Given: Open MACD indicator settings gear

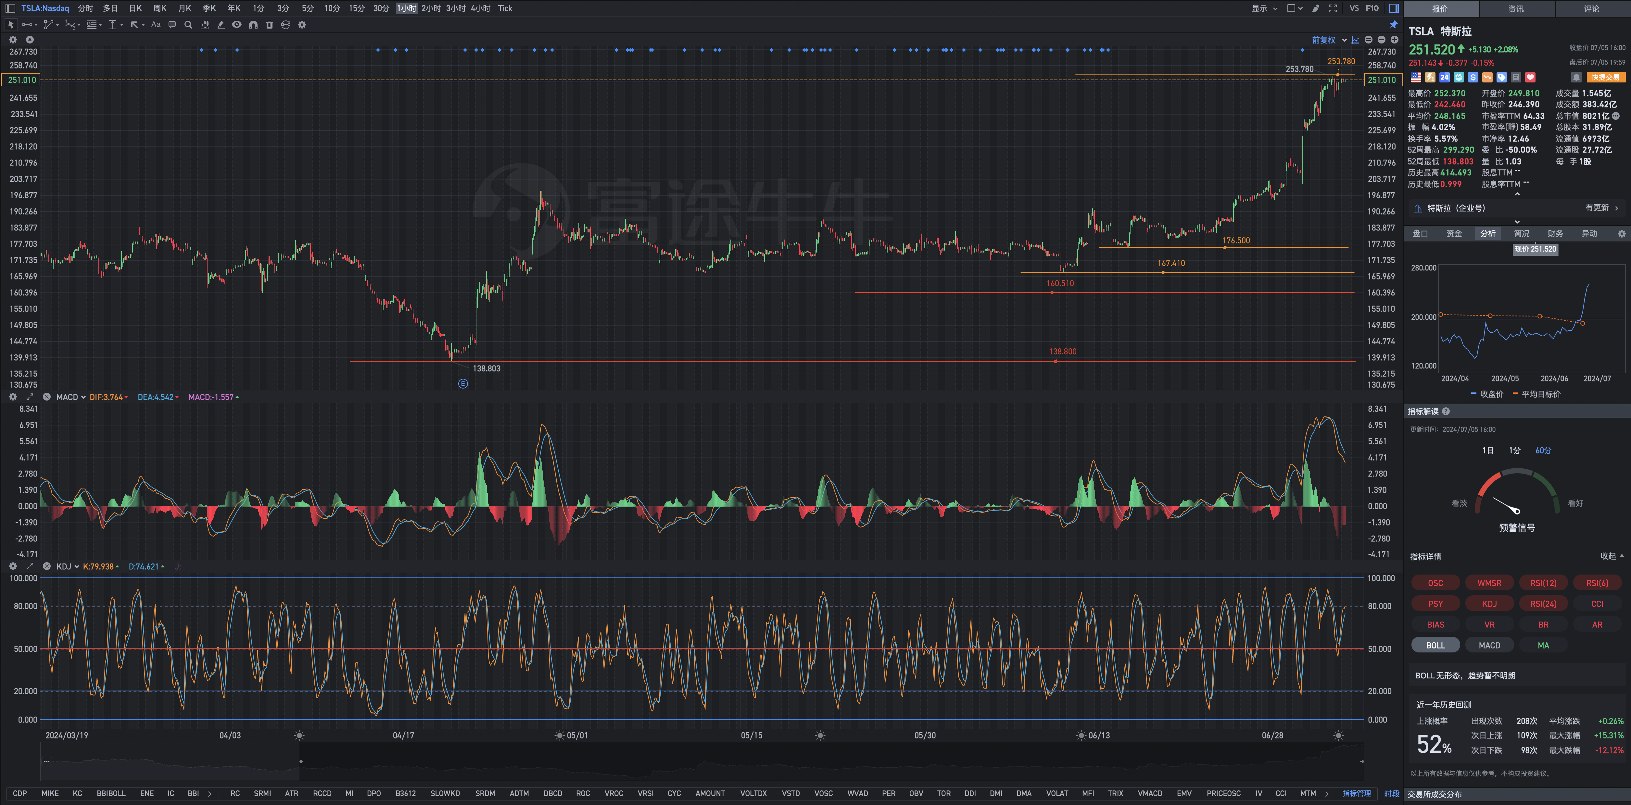Looking at the screenshot, I should click(13, 397).
